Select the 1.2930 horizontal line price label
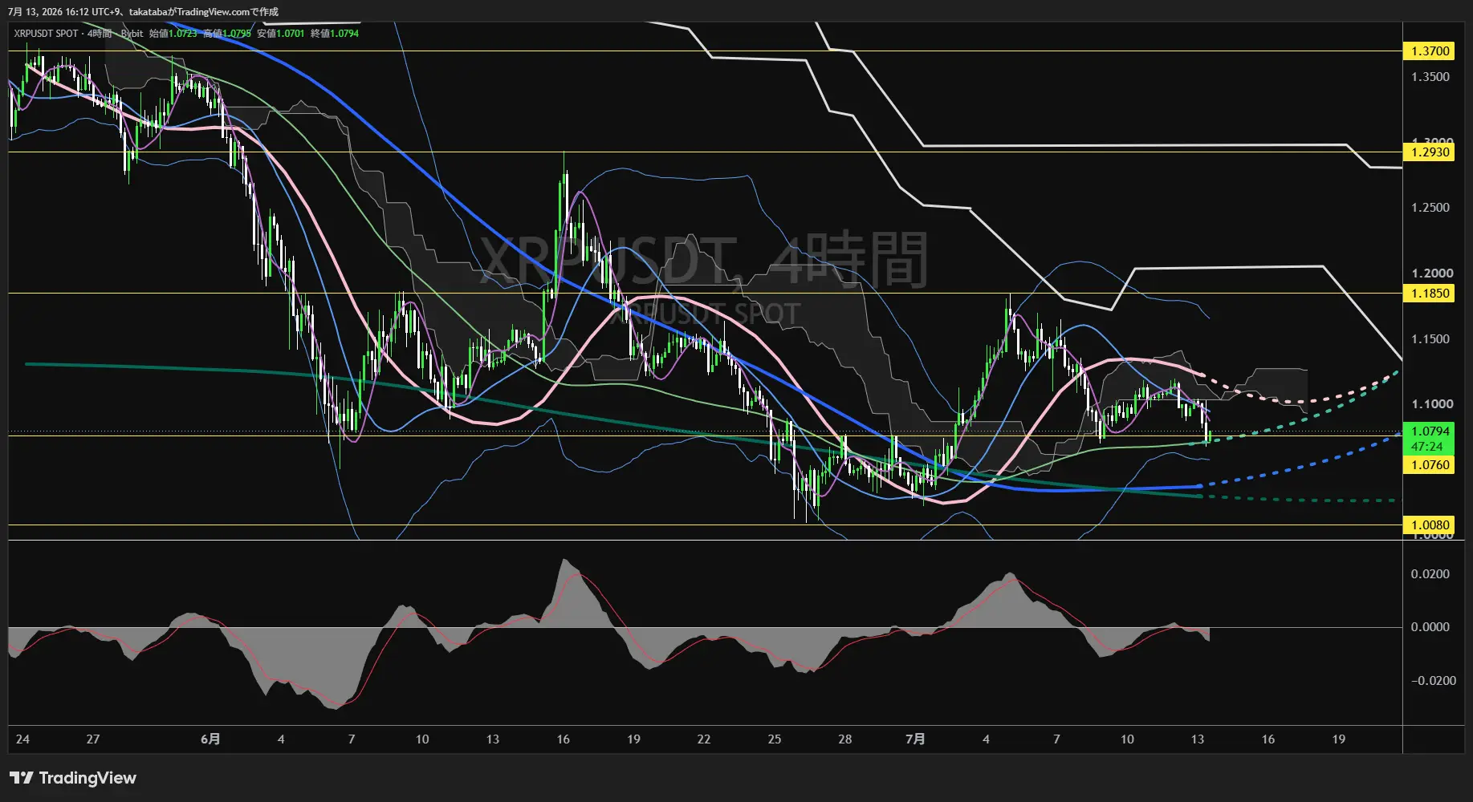Image resolution: width=1473 pixels, height=802 pixels. click(x=1429, y=152)
